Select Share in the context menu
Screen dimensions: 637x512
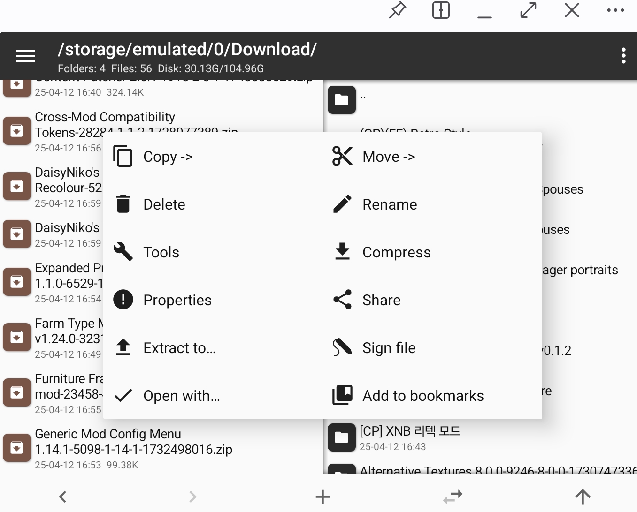[x=432, y=300]
